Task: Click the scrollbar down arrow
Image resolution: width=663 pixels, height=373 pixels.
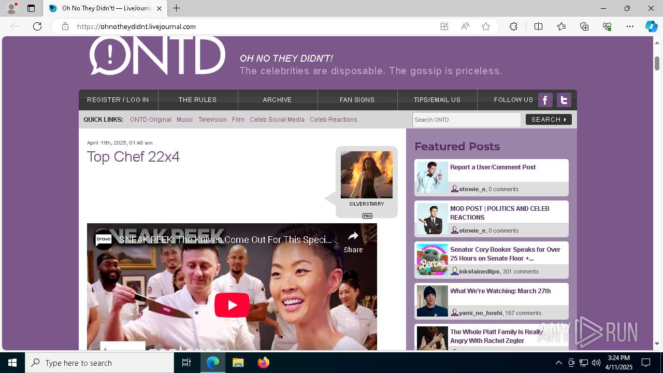Action: tap(657, 343)
